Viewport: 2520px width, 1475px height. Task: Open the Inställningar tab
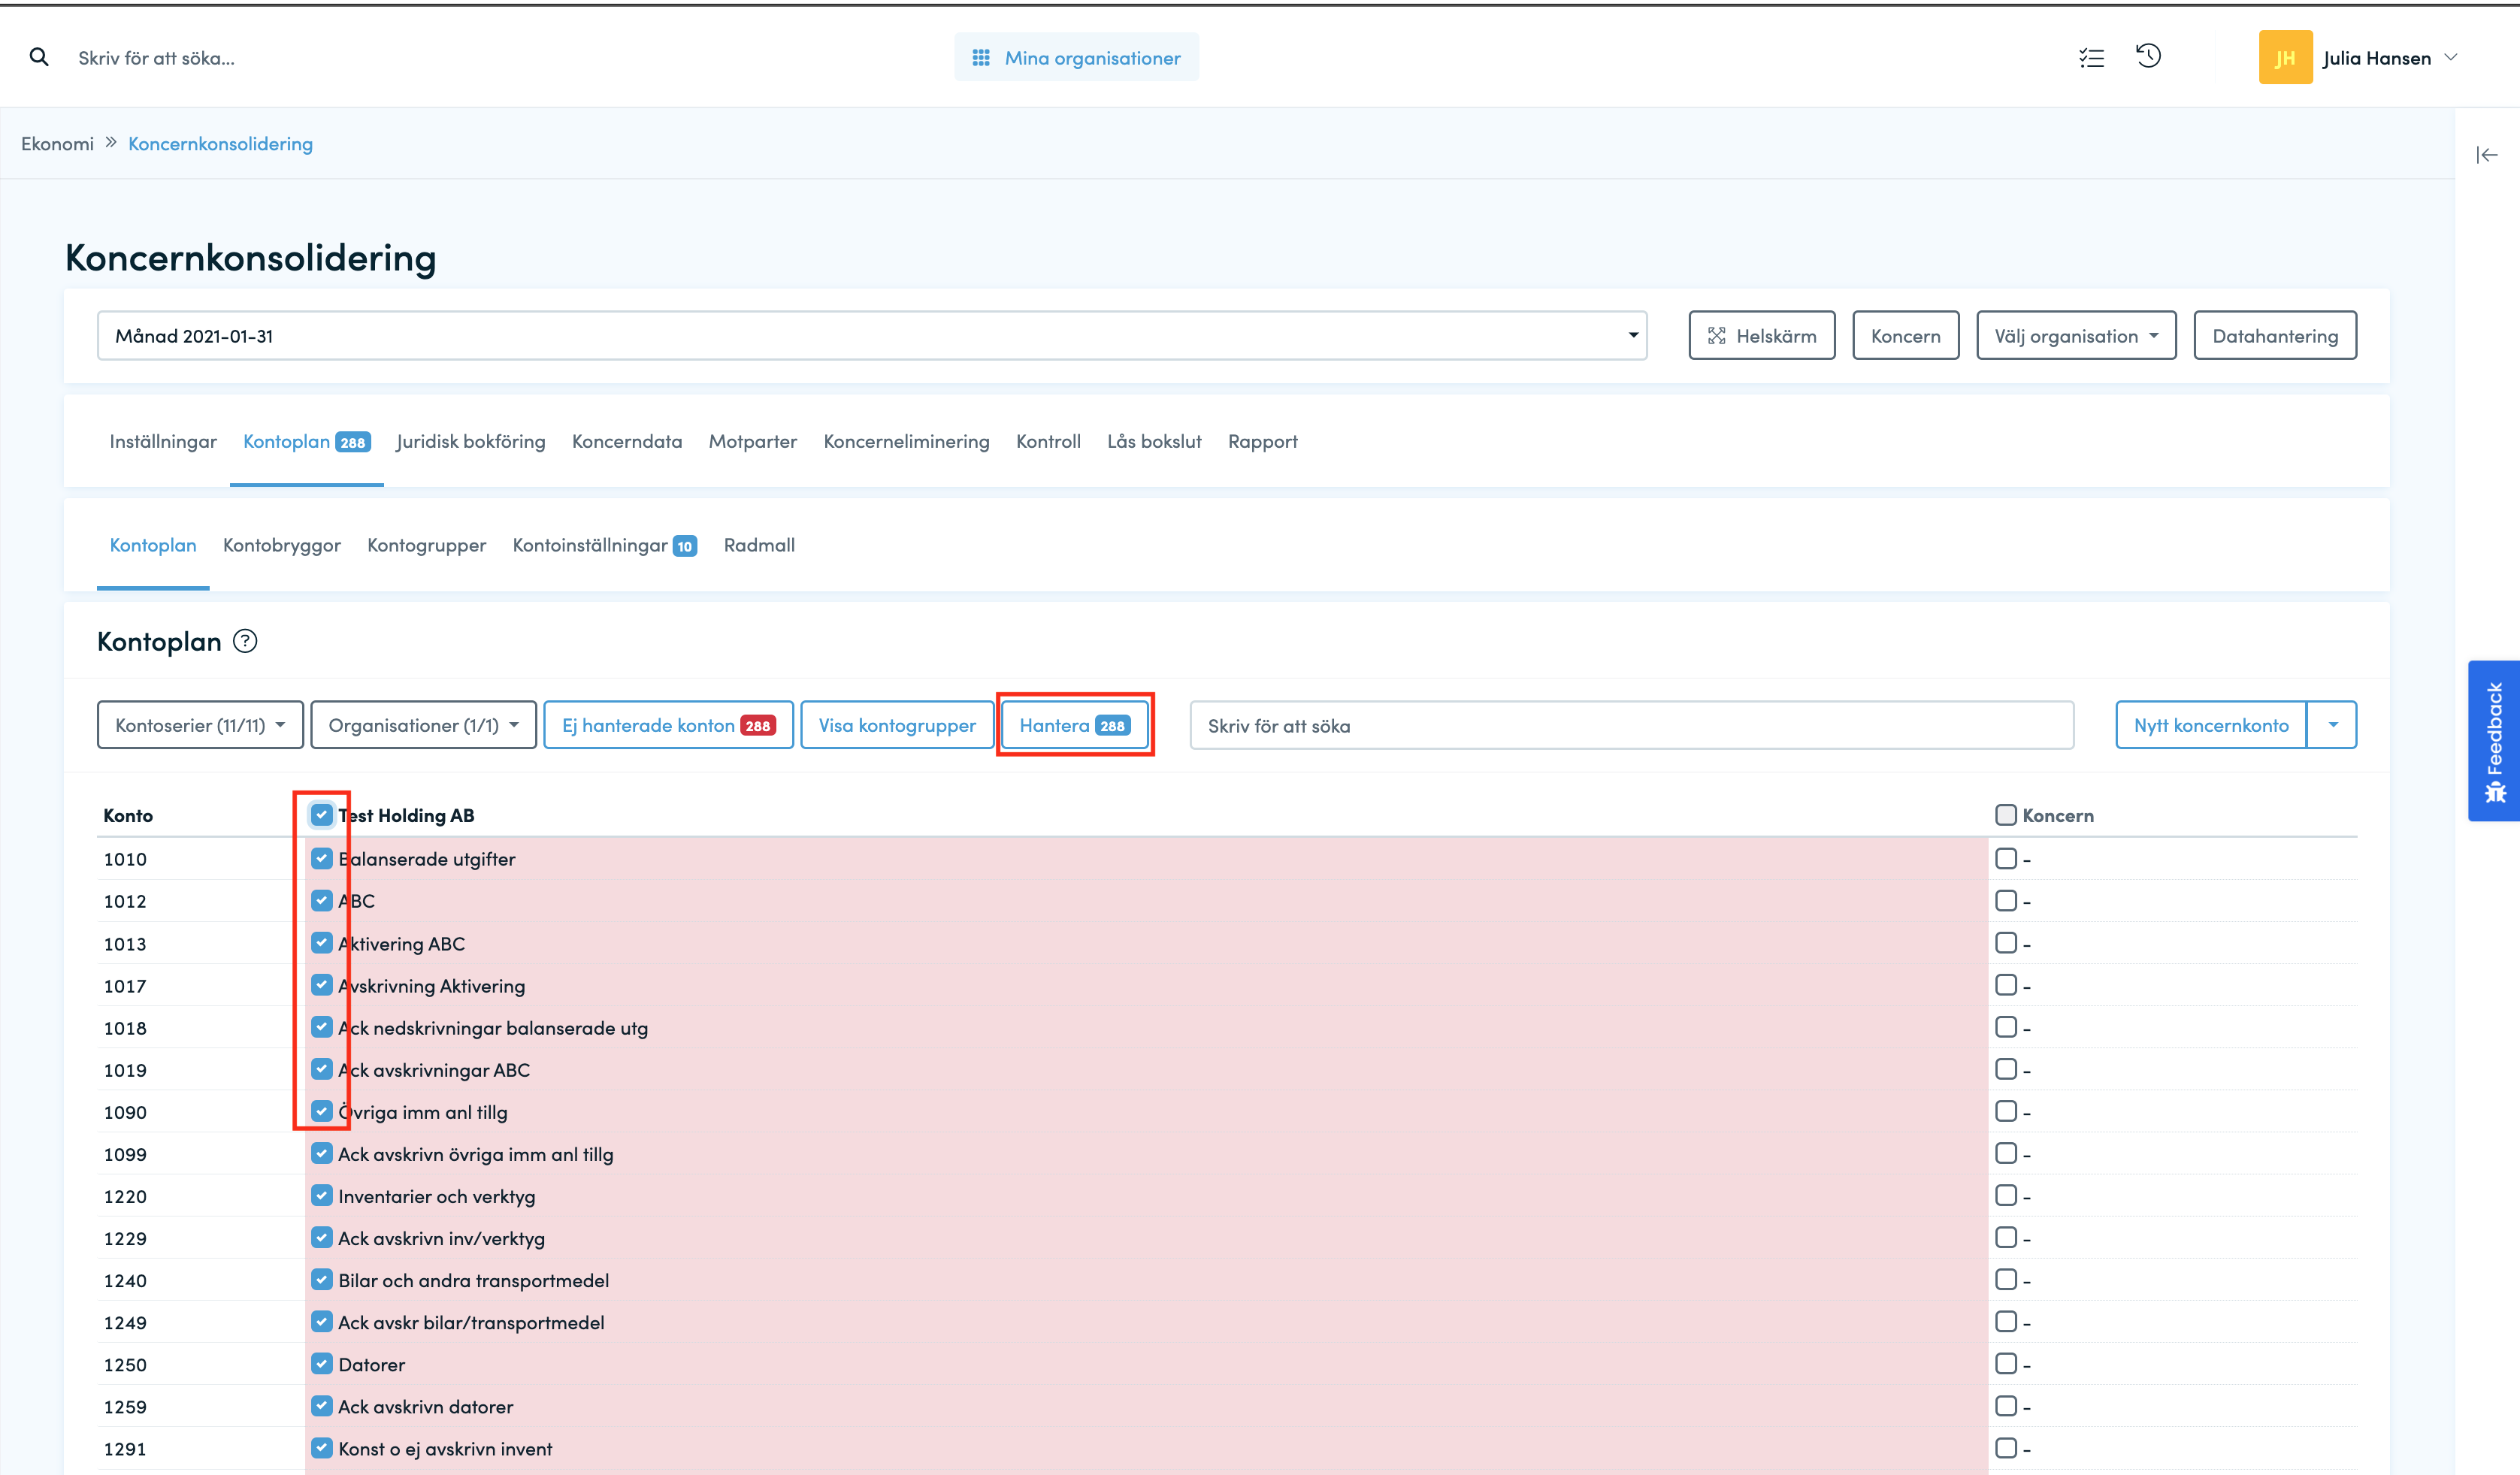click(x=163, y=441)
